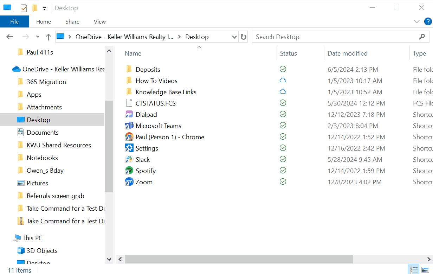Switch to Details view
This screenshot has height=274, width=433.
(x=413, y=269)
